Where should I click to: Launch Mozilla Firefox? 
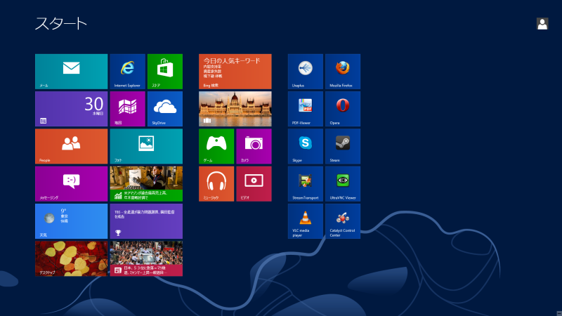(x=343, y=72)
